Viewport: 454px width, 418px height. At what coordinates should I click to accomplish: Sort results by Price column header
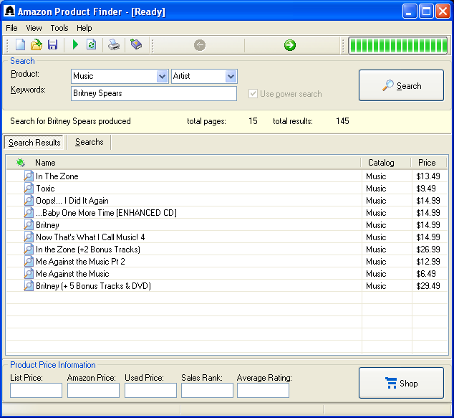coord(427,163)
